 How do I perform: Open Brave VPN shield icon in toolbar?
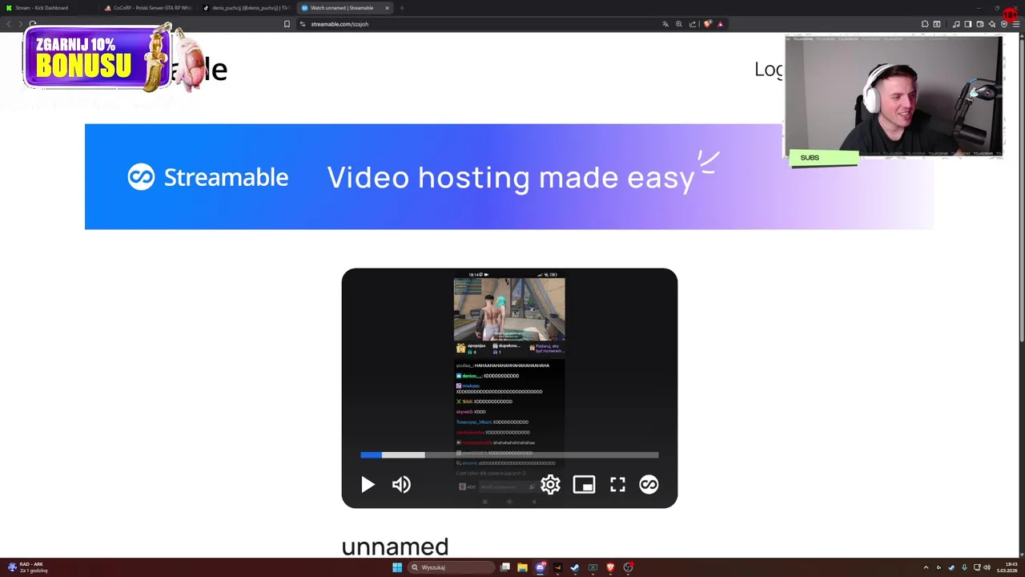1004,24
